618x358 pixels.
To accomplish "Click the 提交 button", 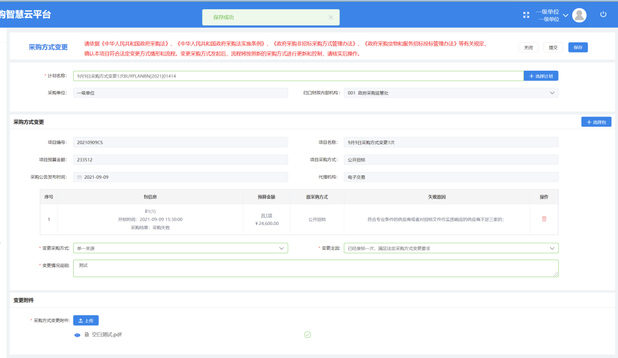I will [553, 47].
